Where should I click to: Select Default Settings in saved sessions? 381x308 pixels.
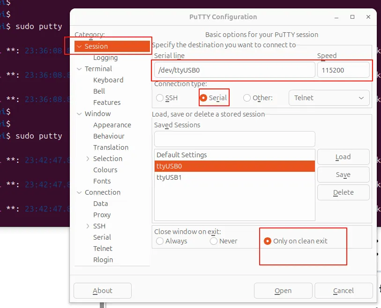[235, 155]
